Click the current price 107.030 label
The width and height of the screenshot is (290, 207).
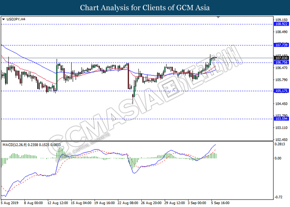[281, 58]
